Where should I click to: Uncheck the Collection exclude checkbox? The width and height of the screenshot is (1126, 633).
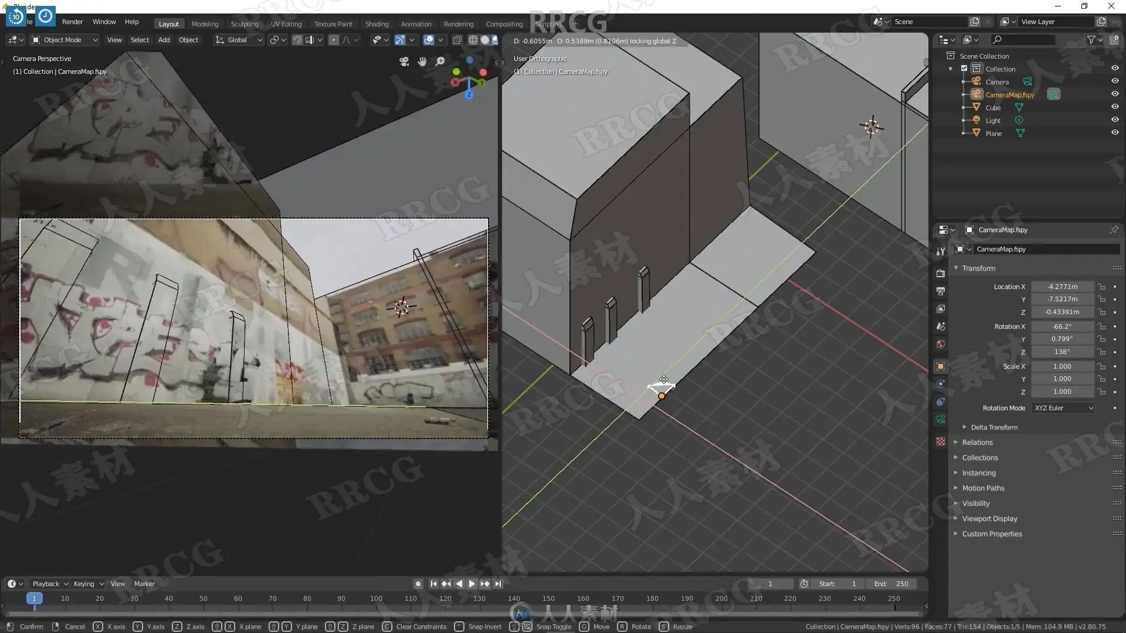click(964, 69)
